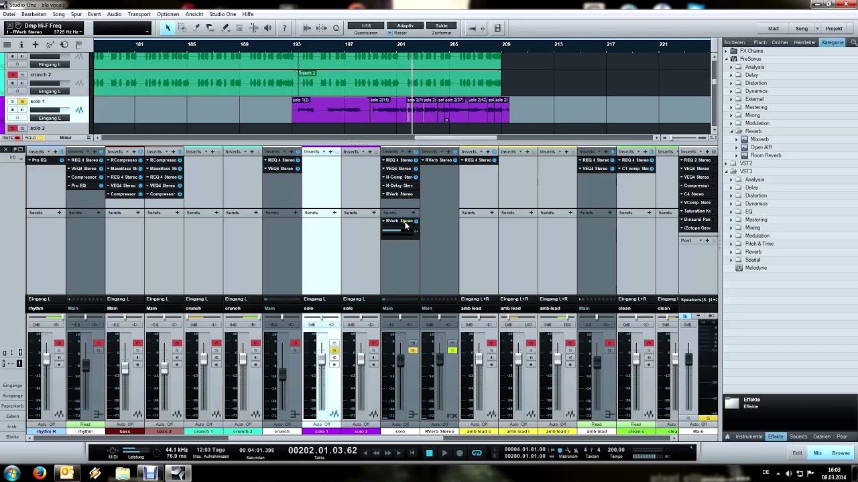
Task: Open the Song button dropdown arrow
Action: click(x=818, y=29)
